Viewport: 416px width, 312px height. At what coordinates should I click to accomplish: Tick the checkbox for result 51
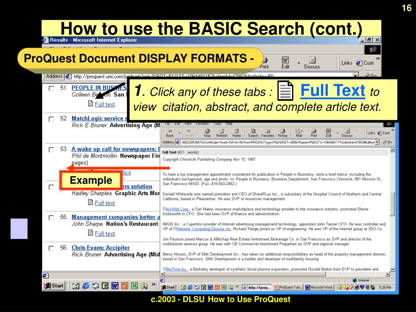[x=51, y=88]
